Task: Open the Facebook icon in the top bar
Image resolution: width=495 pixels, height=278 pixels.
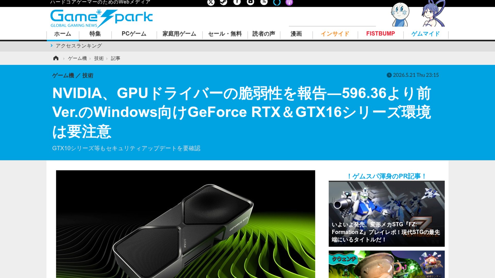Action: coord(237,2)
